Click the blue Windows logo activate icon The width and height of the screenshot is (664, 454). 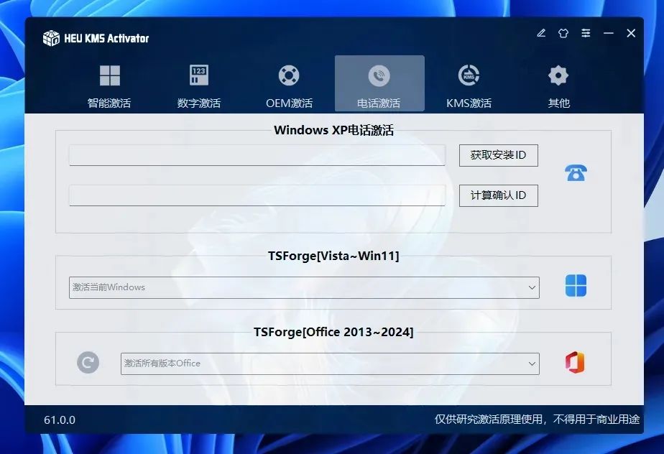pyautogui.click(x=576, y=285)
